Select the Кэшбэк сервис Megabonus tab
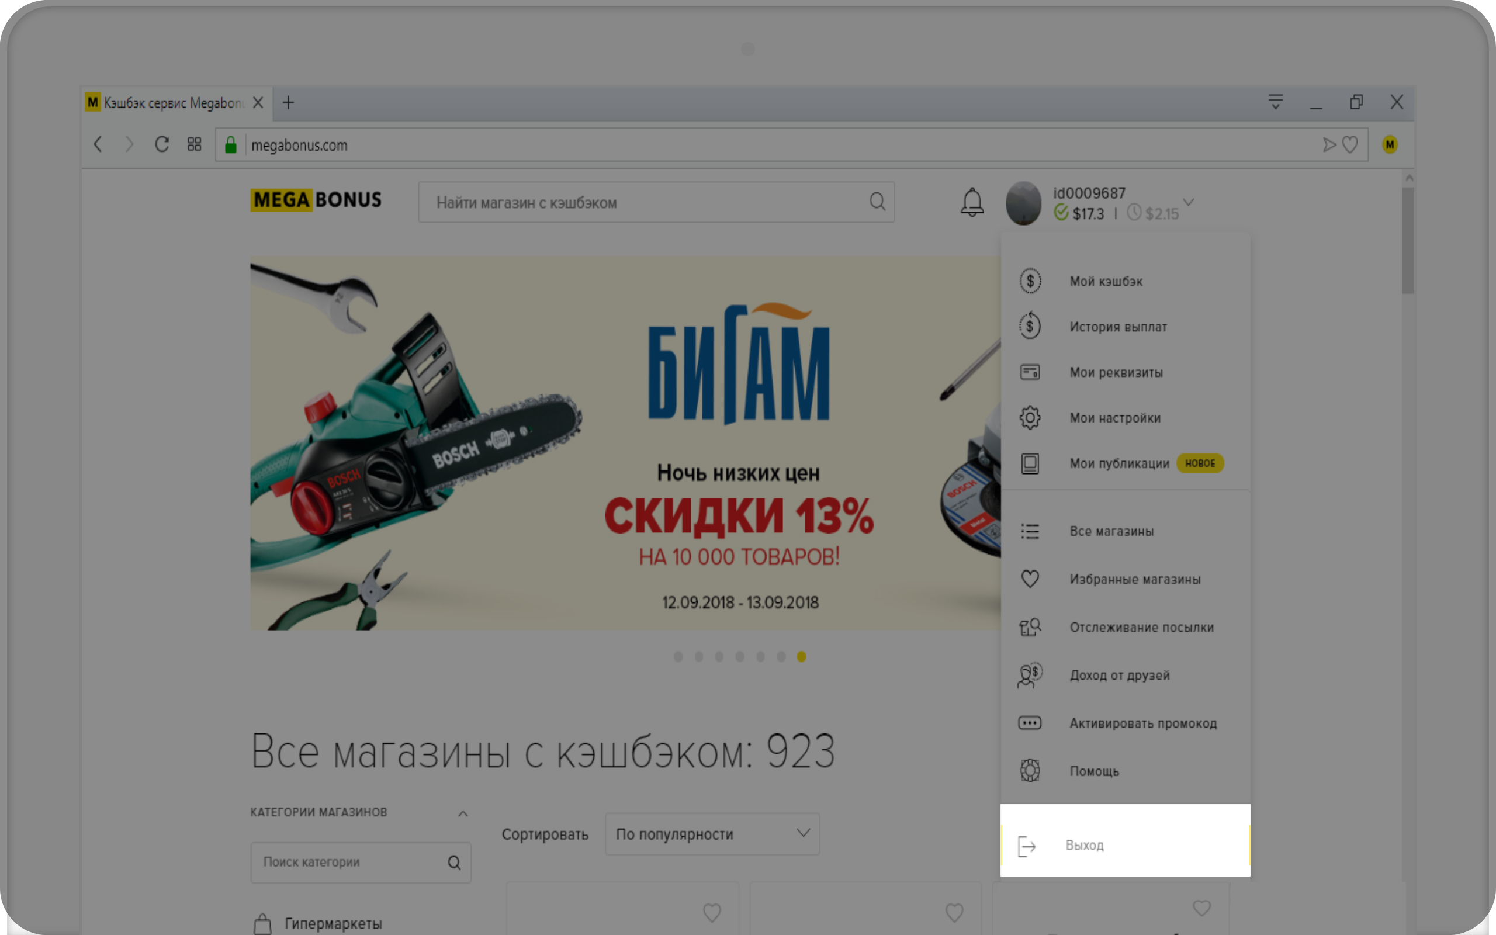 pos(176,102)
